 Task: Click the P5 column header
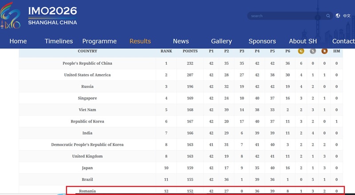pyautogui.click(x=272, y=51)
